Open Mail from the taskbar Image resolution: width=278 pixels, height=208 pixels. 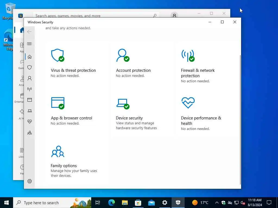click(x=151, y=203)
